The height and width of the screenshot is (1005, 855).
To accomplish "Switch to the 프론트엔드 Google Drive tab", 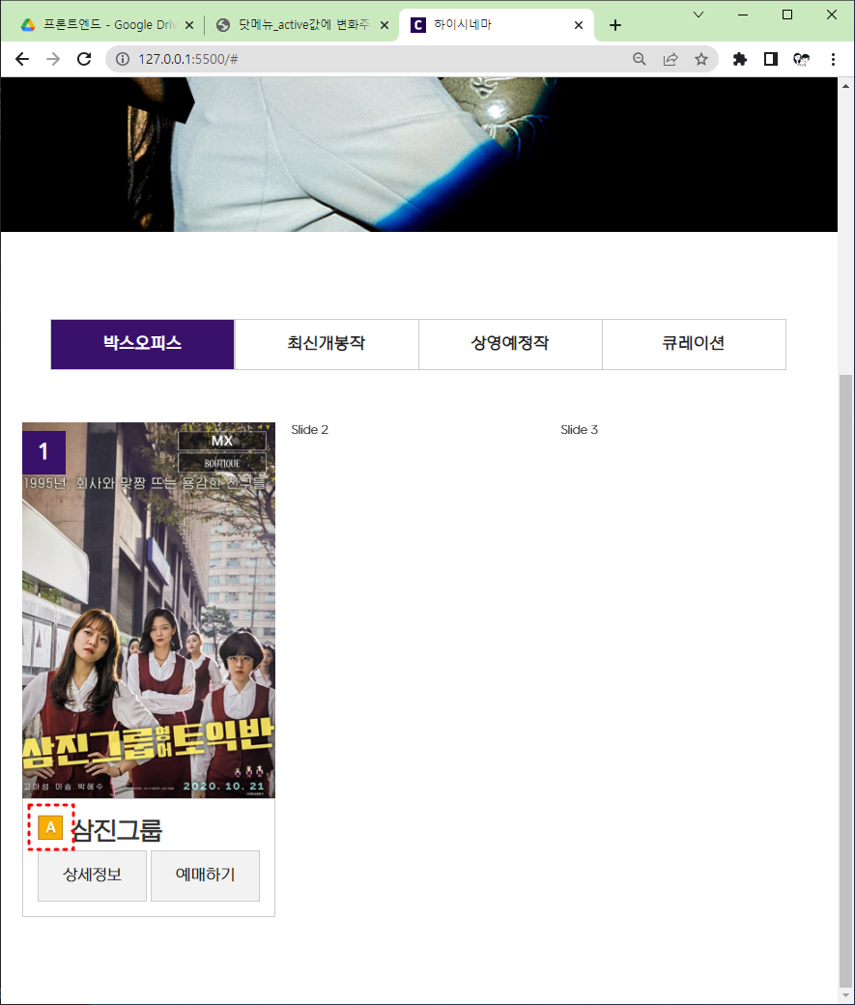I will coord(106,25).
